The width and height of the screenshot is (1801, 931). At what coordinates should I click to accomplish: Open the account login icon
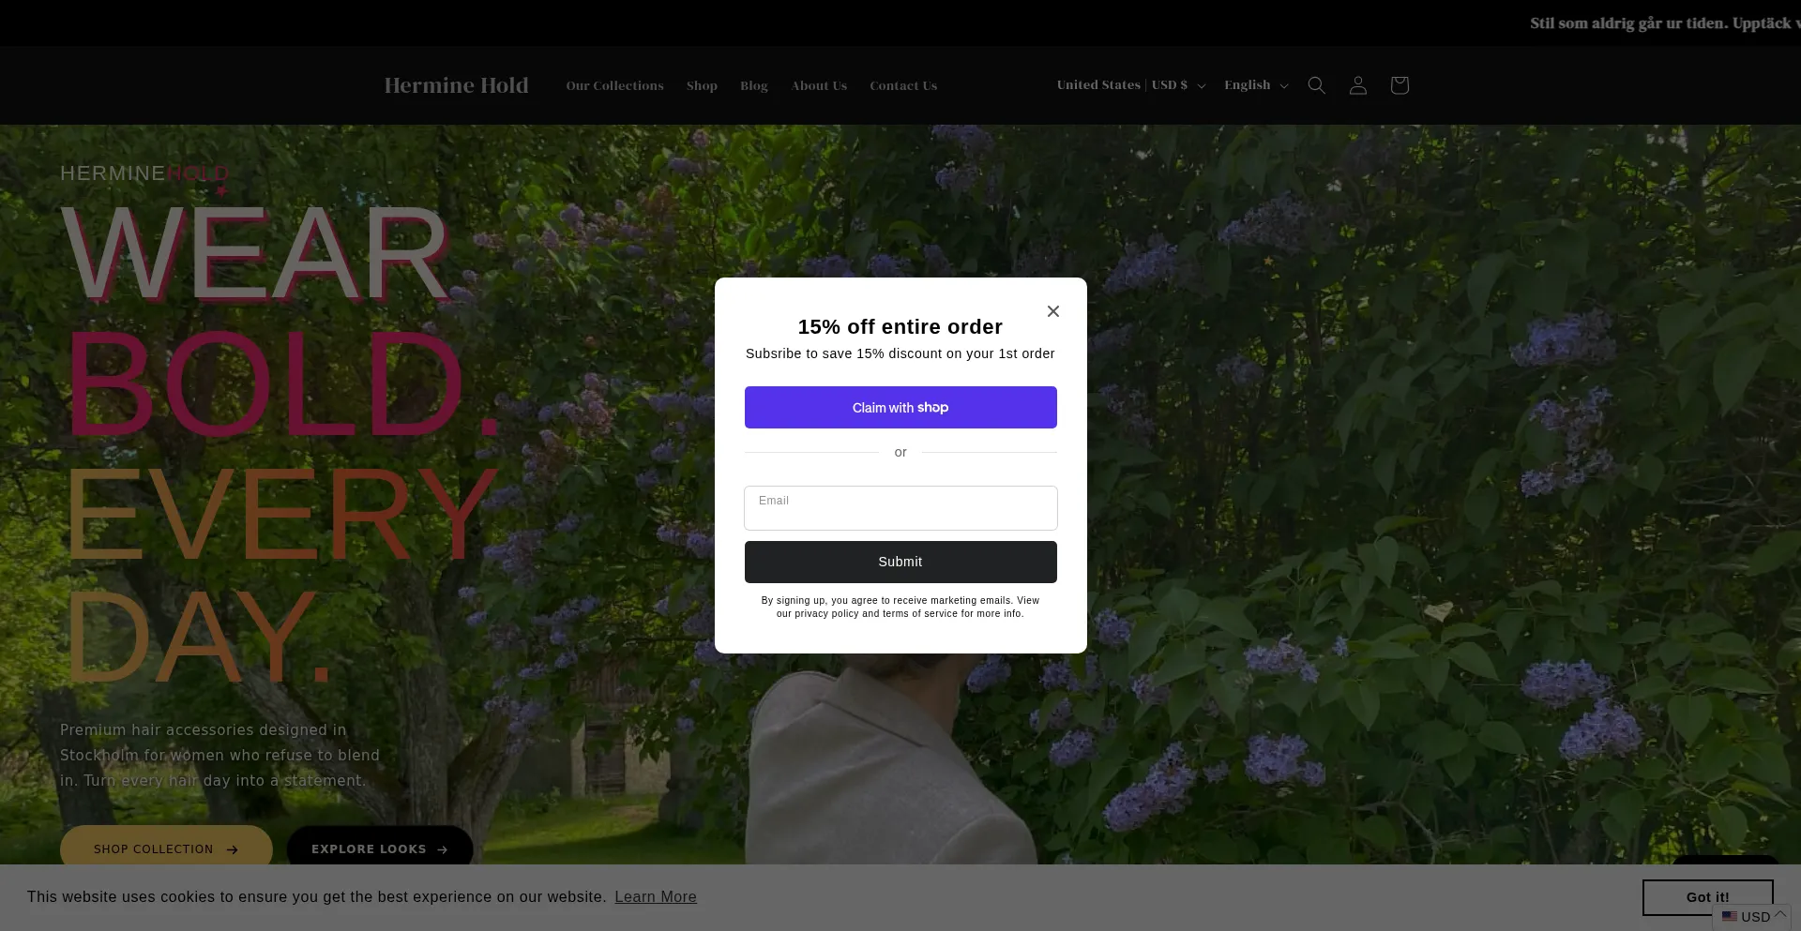tap(1357, 85)
